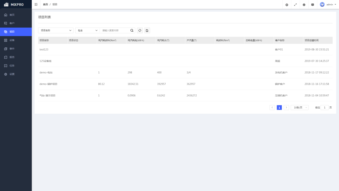Collapse the sidebar with the hamburger icon
This screenshot has width=339, height=191.
(x=36, y=5)
